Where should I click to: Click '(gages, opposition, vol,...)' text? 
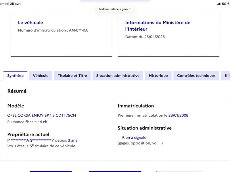point(140,143)
